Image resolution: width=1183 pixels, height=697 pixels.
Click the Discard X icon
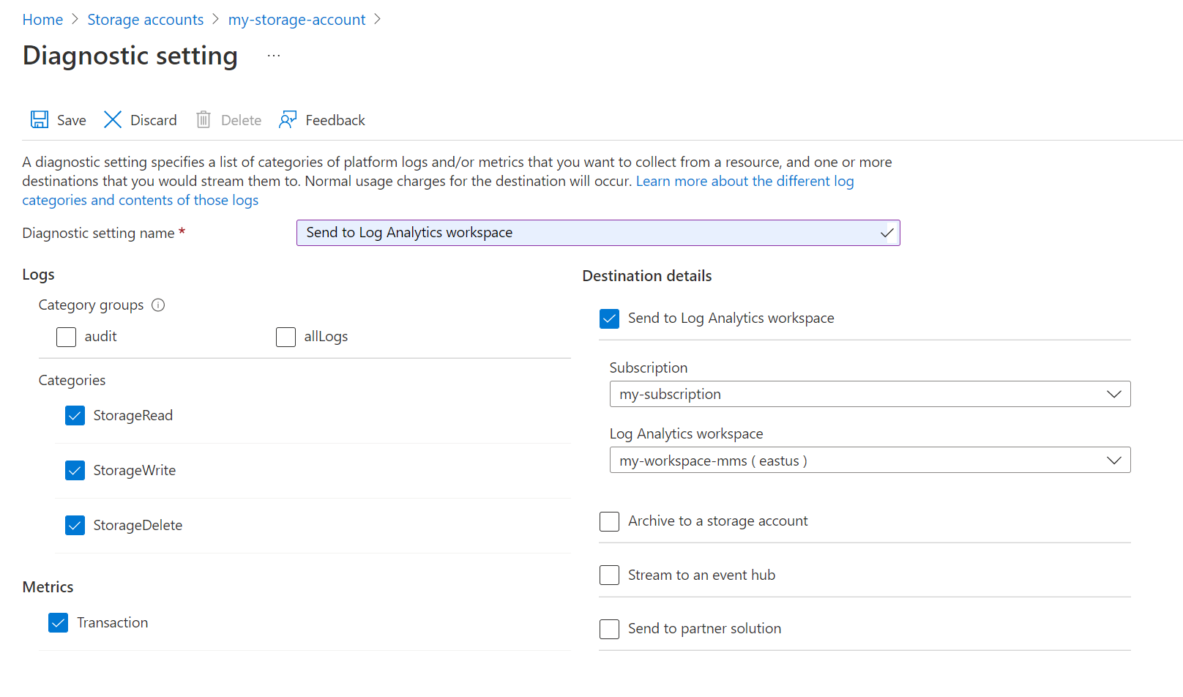pos(113,120)
